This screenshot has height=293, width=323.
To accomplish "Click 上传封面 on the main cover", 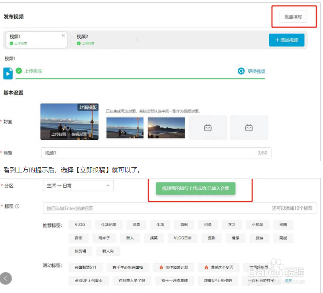I will pyautogui.click(x=59, y=134).
